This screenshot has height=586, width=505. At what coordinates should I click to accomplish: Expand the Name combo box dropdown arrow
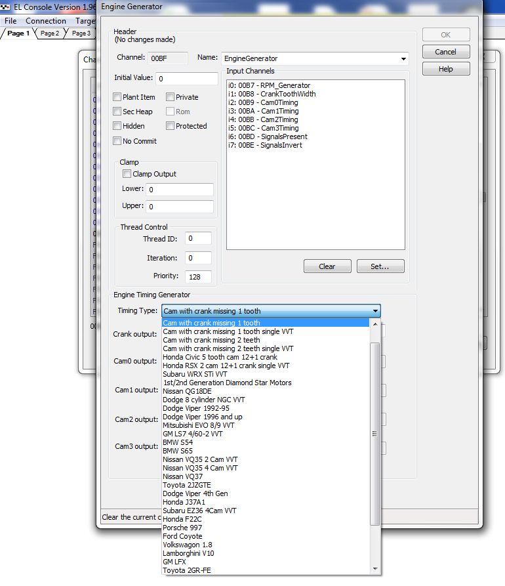click(x=403, y=58)
